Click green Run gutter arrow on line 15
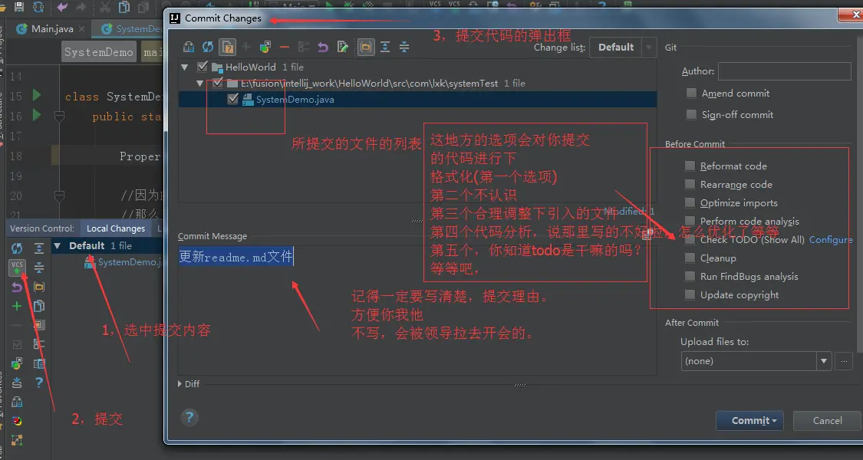 pyautogui.click(x=36, y=95)
